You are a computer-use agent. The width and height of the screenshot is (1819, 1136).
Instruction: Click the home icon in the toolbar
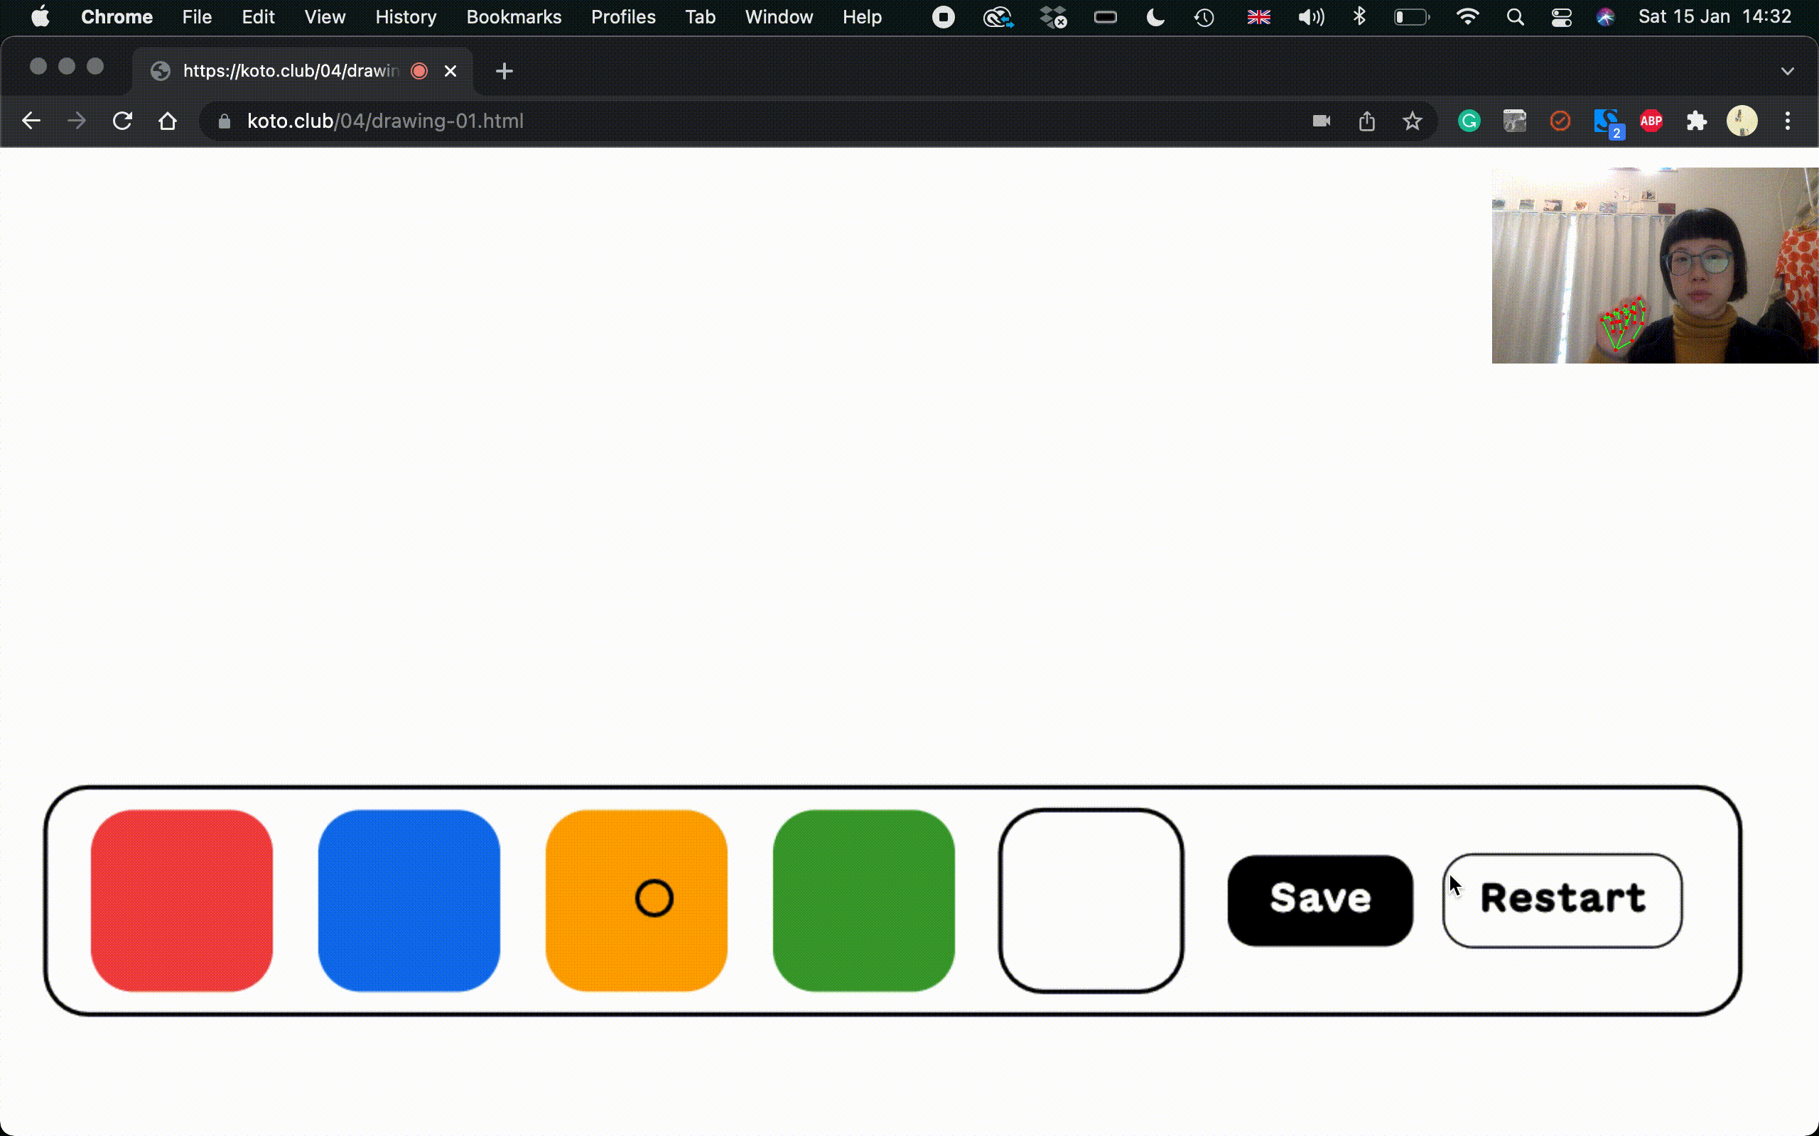(168, 121)
